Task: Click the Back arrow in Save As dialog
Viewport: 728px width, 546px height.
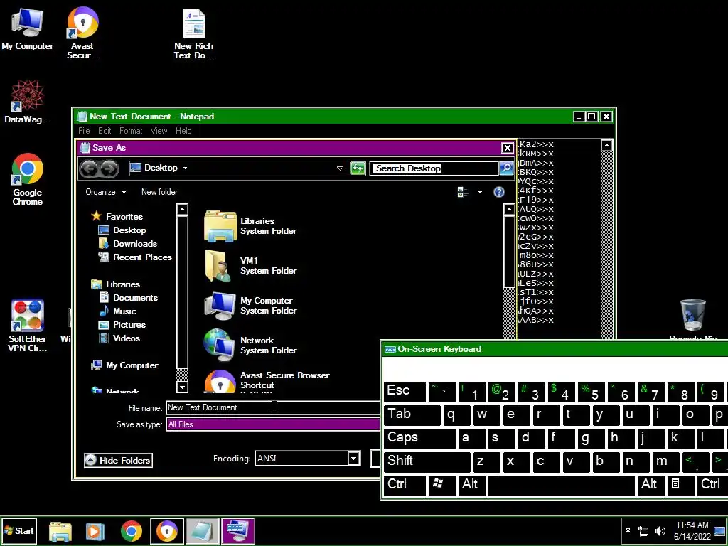Action: click(89, 168)
